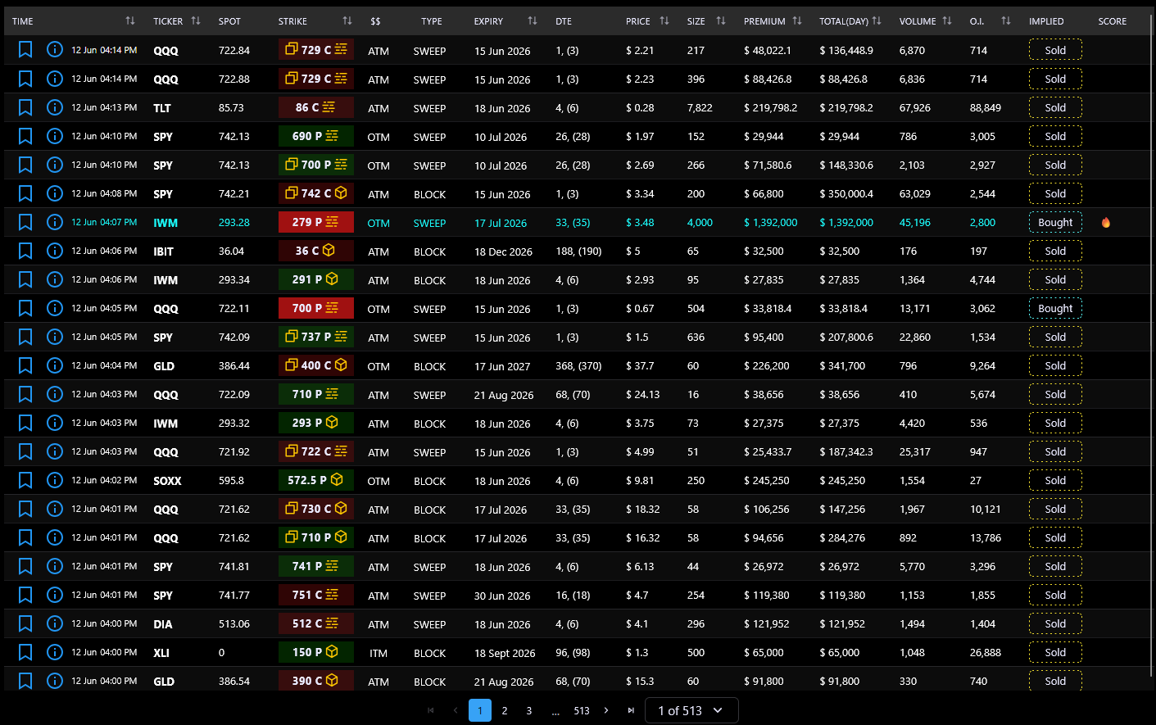Bookmark the IBIT 36 C trade
Image resolution: width=1156 pixels, height=725 pixels.
click(25, 251)
